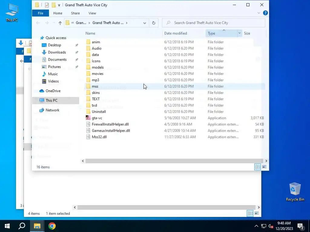
Task: Click the Refresh button in address bar
Action: coord(153,23)
